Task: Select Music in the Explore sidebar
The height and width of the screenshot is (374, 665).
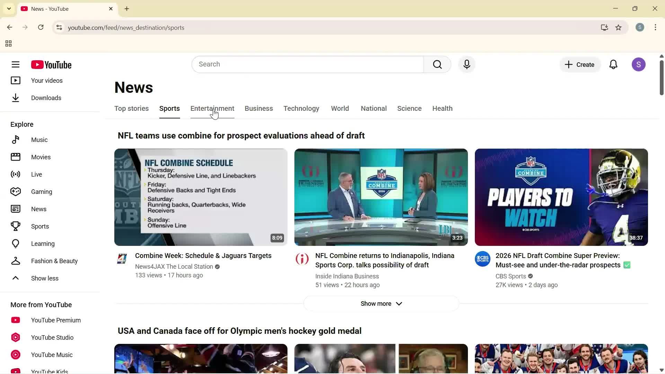Action: click(x=39, y=140)
